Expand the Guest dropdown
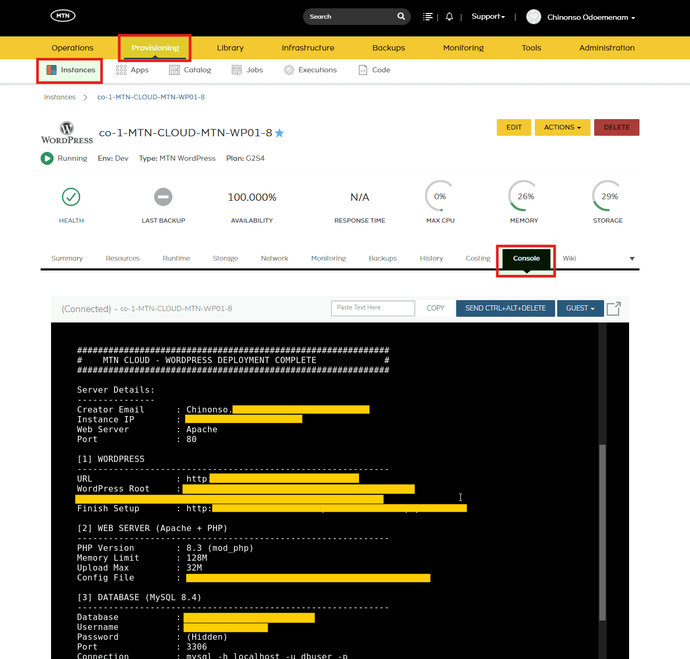This screenshot has height=659, width=690. 581,308
